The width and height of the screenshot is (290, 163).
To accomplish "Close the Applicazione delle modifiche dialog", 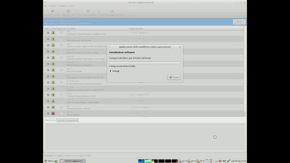I will click(180, 47).
